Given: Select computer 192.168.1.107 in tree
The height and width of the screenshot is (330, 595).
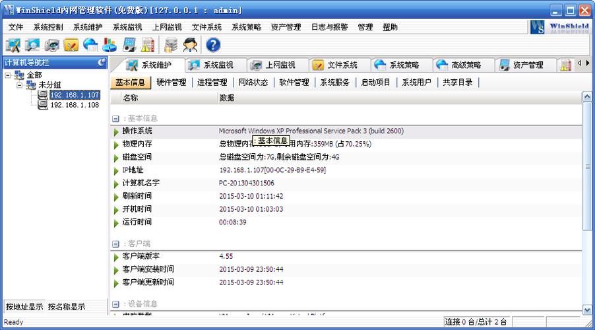Looking at the screenshot, I should (75, 95).
